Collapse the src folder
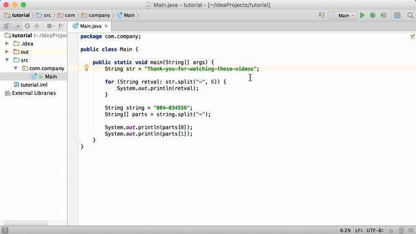This screenshot has width=416, height=234. coord(7,60)
